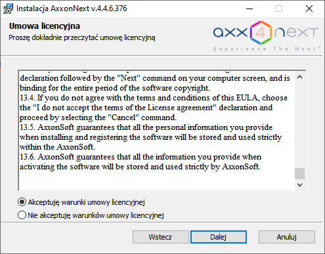Click the license scrollbar thumb
325x254 pixels.
point(299,173)
